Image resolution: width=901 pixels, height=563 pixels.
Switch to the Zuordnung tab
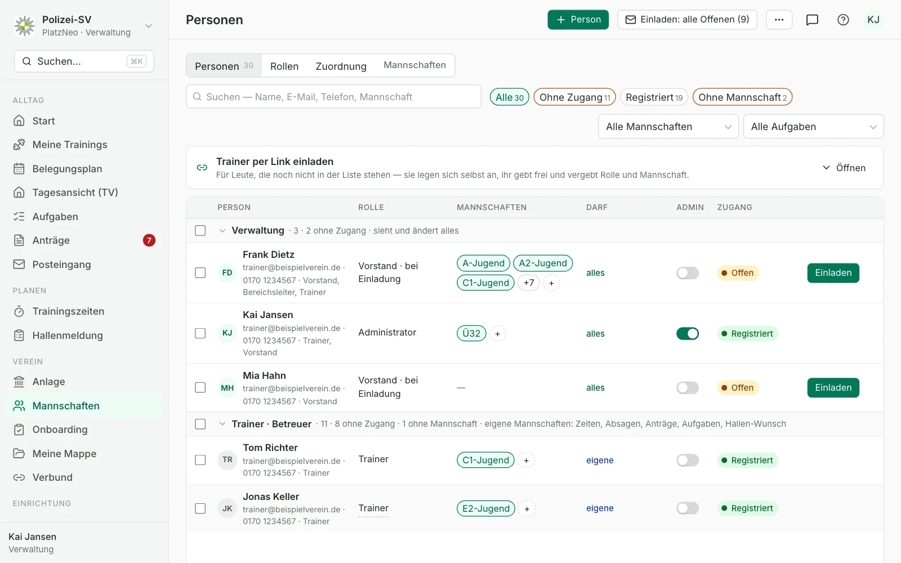341,66
